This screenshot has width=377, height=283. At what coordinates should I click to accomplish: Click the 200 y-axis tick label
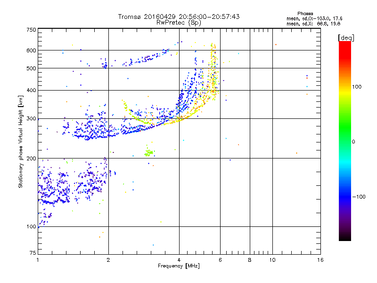31,158
